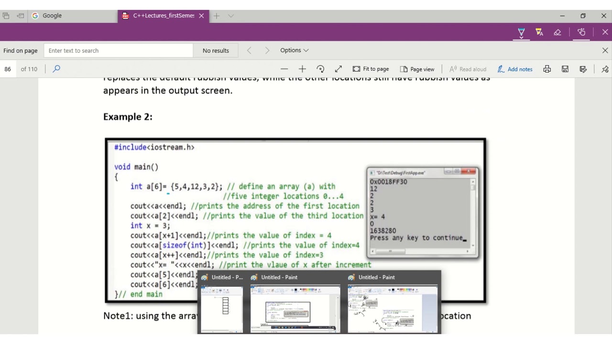Click the 'Example 2:' heading text
Viewport: 612px width, 344px height.
[128, 117]
